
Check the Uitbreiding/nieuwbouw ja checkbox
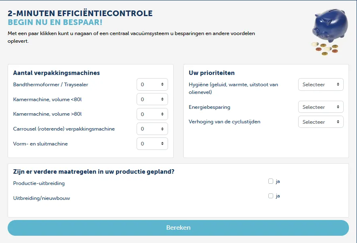coord(271,196)
